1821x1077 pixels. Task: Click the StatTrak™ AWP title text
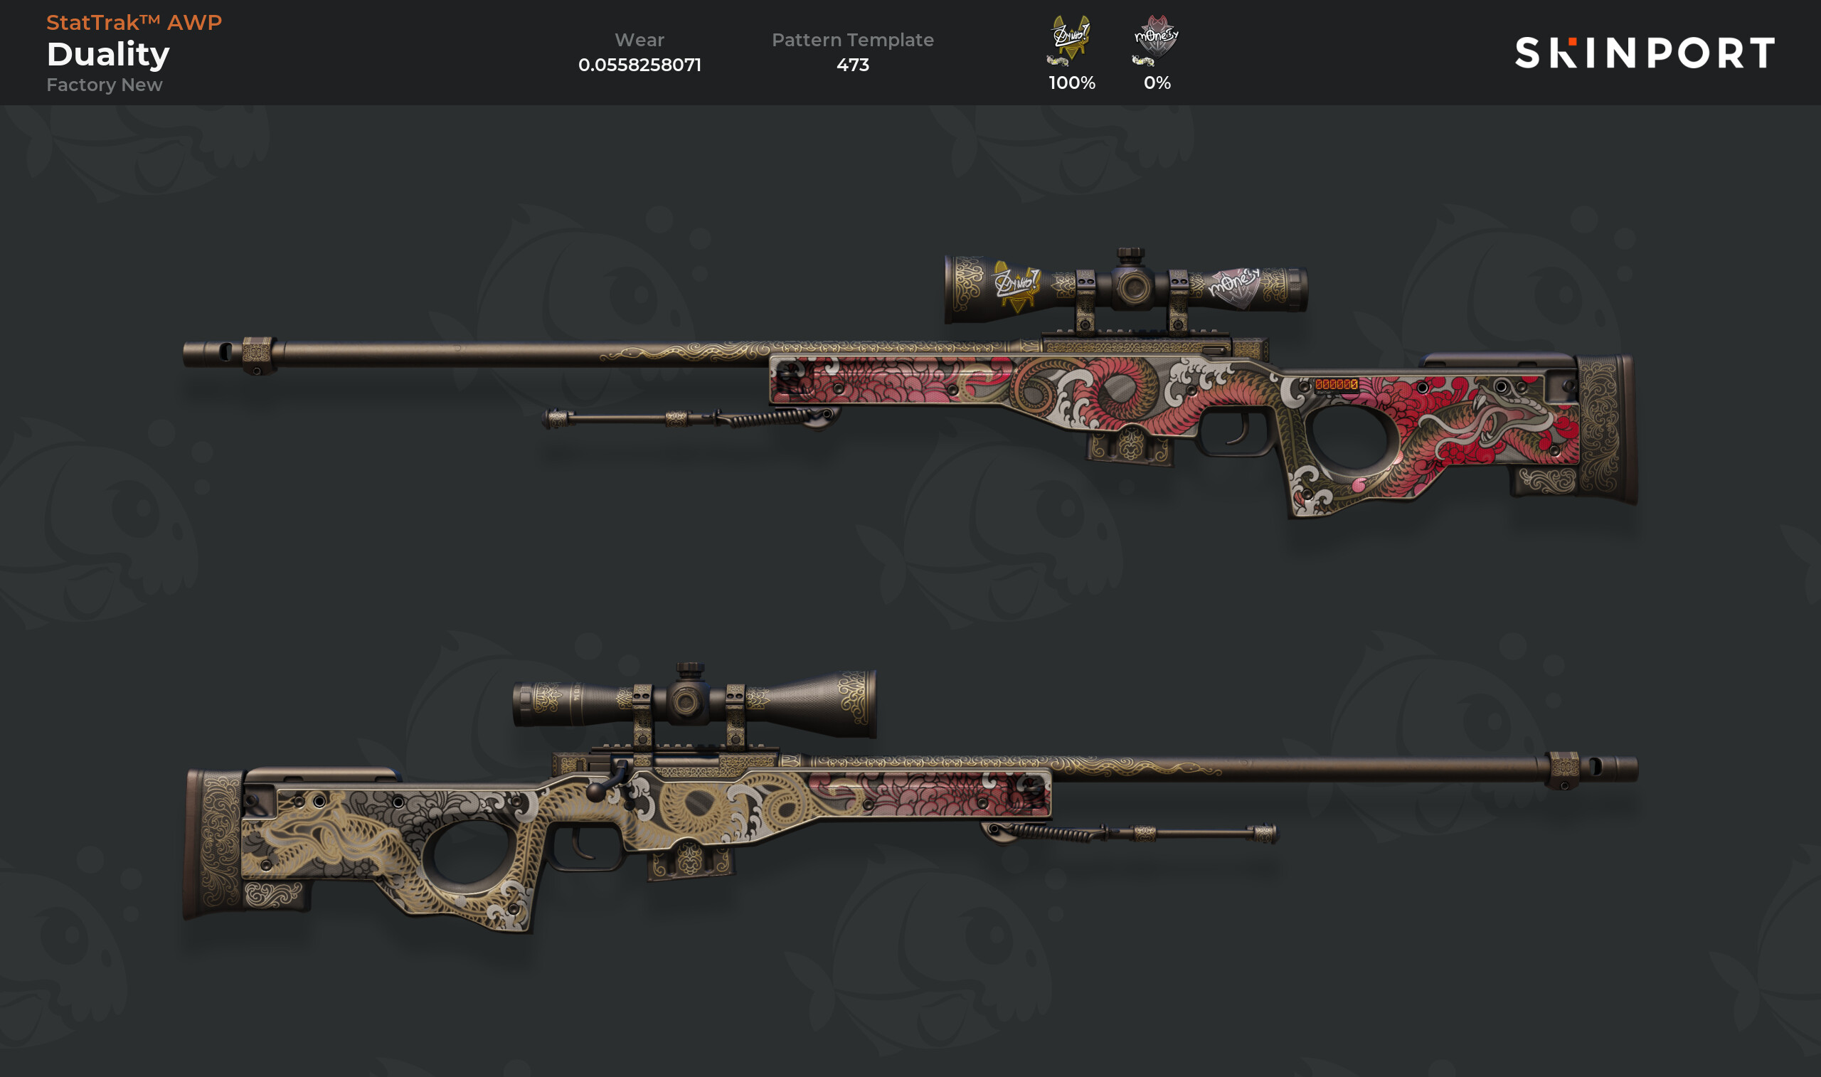pos(134,23)
